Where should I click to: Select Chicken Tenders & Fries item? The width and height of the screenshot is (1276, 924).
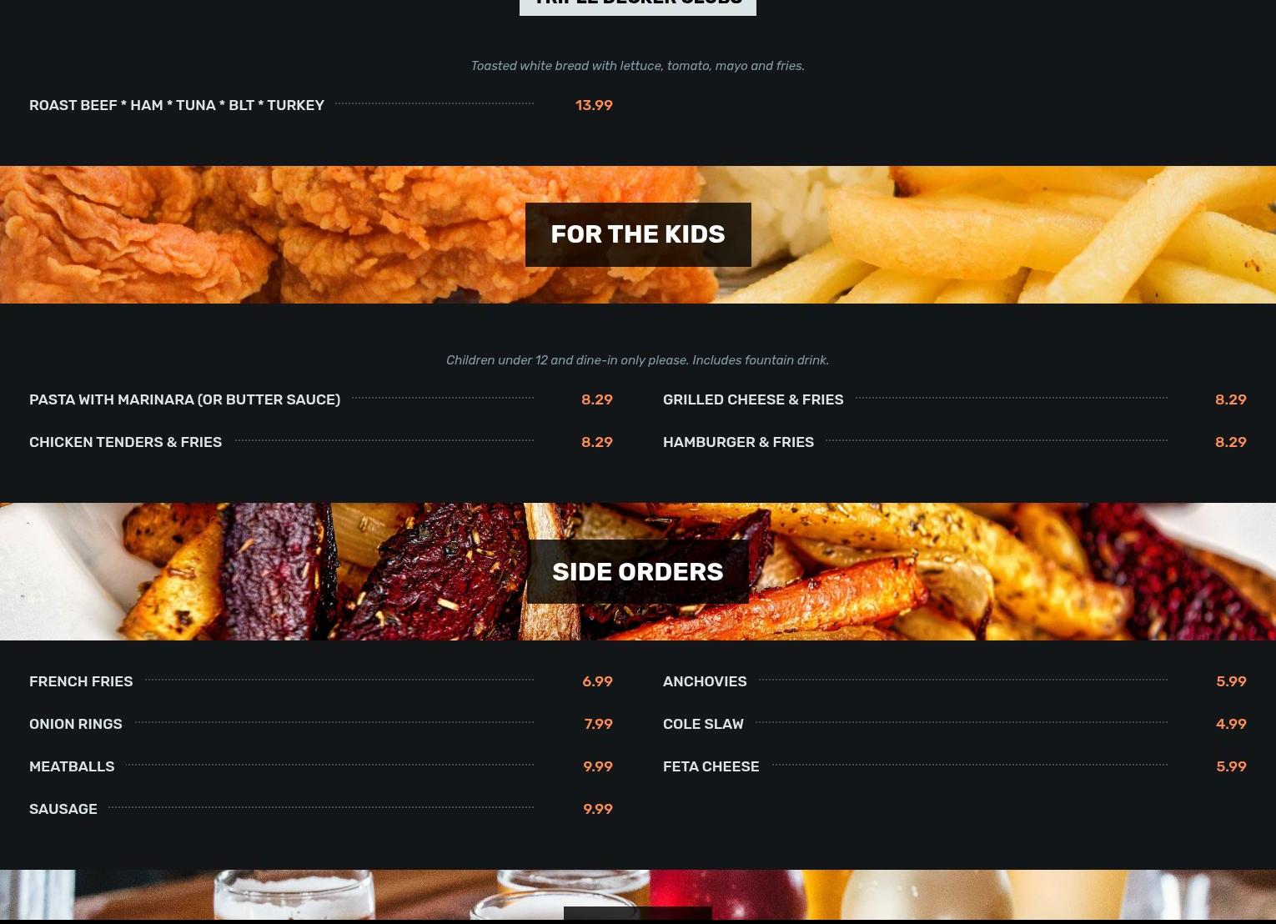pos(125,442)
